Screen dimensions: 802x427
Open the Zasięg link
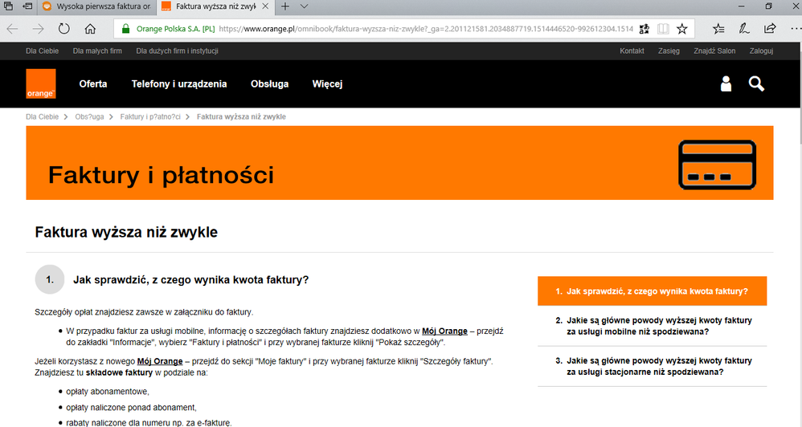[669, 51]
